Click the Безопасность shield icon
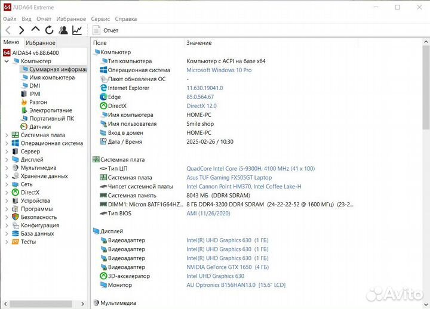 click(x=16, y=217)
